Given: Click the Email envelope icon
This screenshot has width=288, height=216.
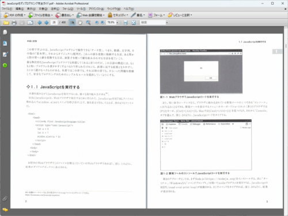Looking at the screenshot, I should 30,22.
